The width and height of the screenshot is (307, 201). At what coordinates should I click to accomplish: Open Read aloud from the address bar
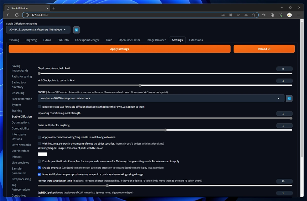[x=238, y=15]
